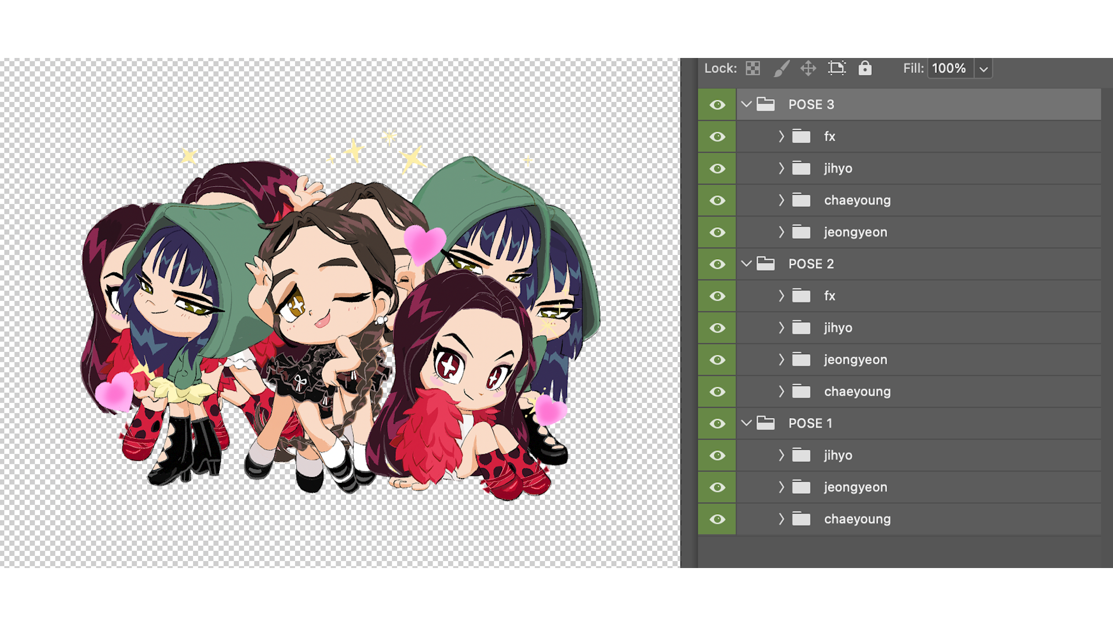Hide the POSE 2 group

717,264
